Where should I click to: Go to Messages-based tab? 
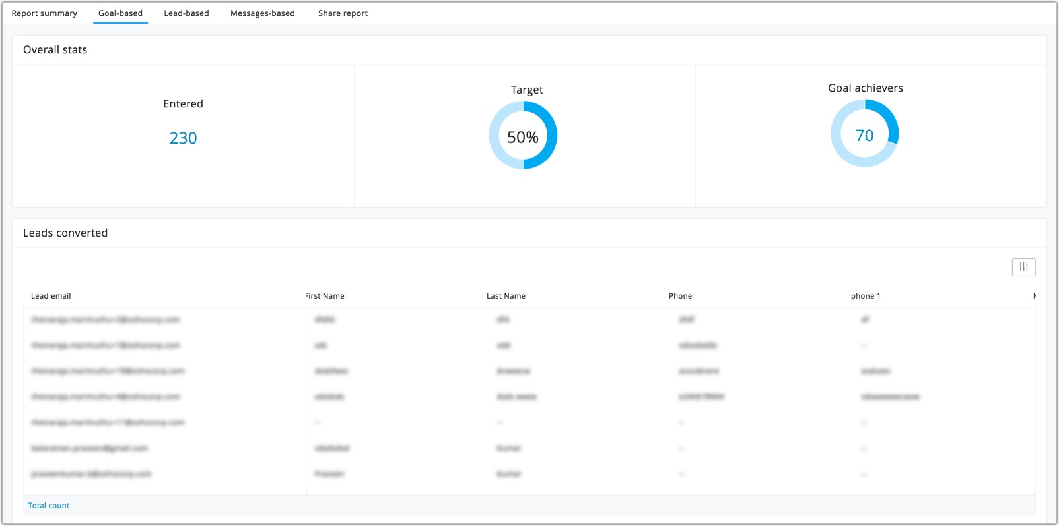pyautogui.click(x=263, y=13)
